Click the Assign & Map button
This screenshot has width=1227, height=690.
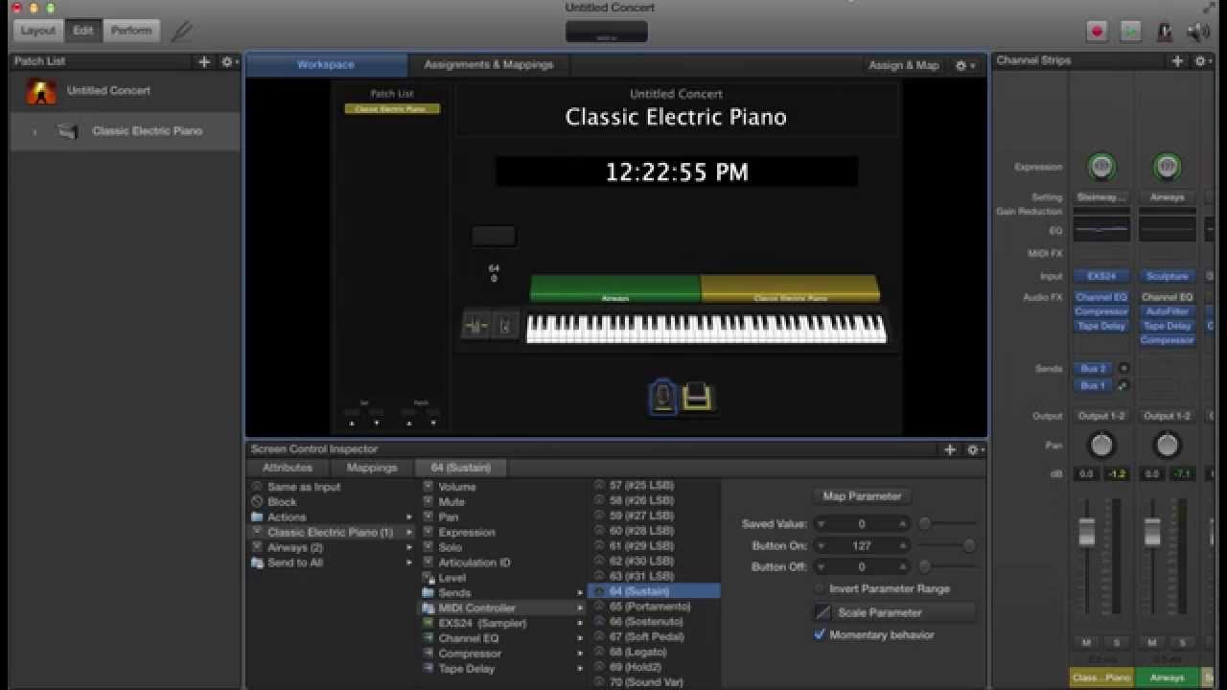pyautogui.click(x=904, y=65)
